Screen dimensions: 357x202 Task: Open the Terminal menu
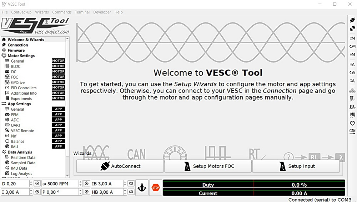click(82, 12)
